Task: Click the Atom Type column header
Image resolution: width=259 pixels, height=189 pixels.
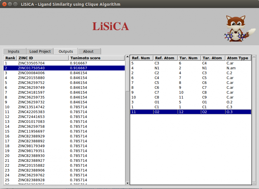Action: [238, 58]
